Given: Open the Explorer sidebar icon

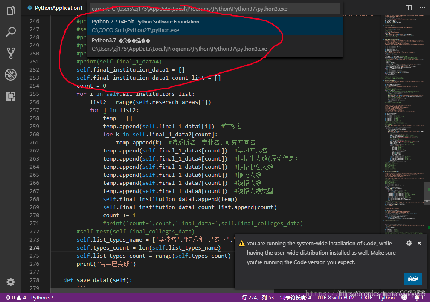Looking at the screenshot, I should point(11,11).
